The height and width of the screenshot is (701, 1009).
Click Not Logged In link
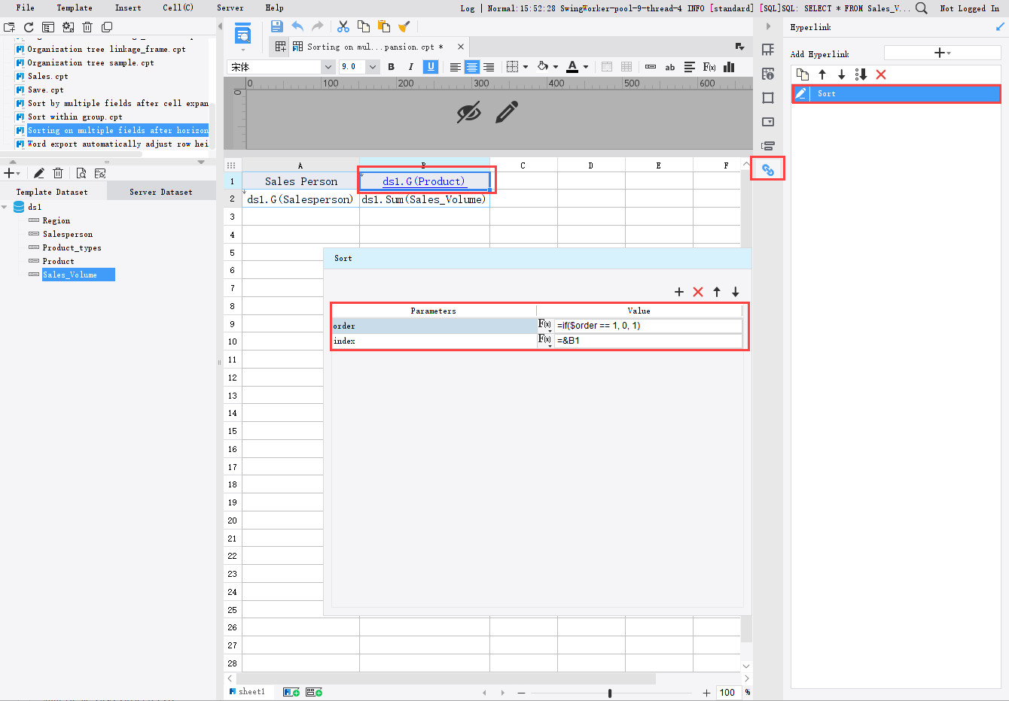coord(969,8)
